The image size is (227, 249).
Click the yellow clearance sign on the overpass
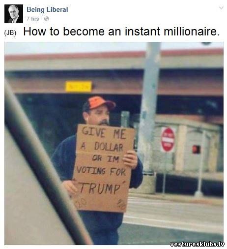79,87
